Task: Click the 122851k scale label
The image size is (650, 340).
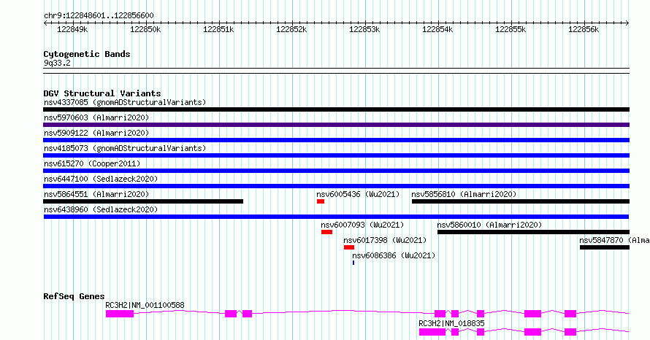Action: click(218, 29)
